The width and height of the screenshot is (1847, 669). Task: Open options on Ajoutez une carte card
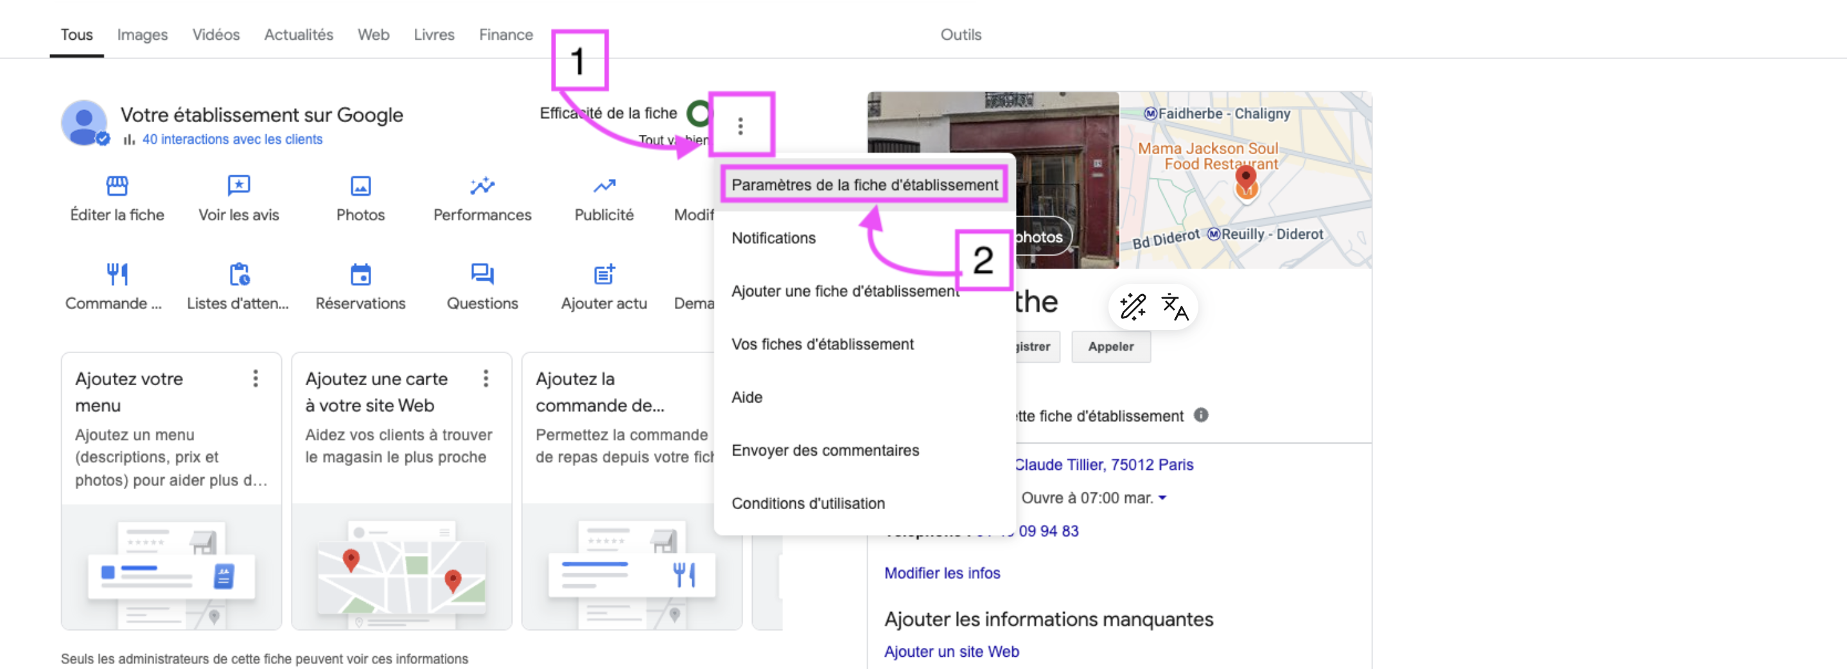point(486,379)
